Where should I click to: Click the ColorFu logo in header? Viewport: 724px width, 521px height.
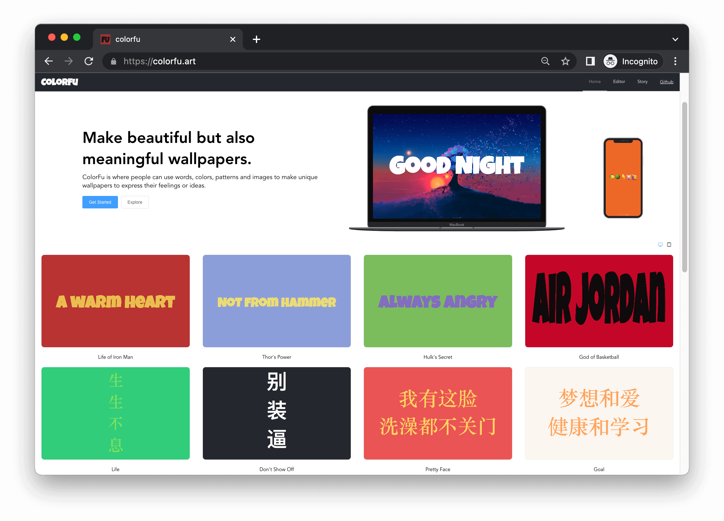(60, 82)
